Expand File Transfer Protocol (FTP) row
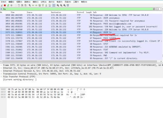This screenshot has height=118, width=163. pyautogui.click(x=1, y=77)
